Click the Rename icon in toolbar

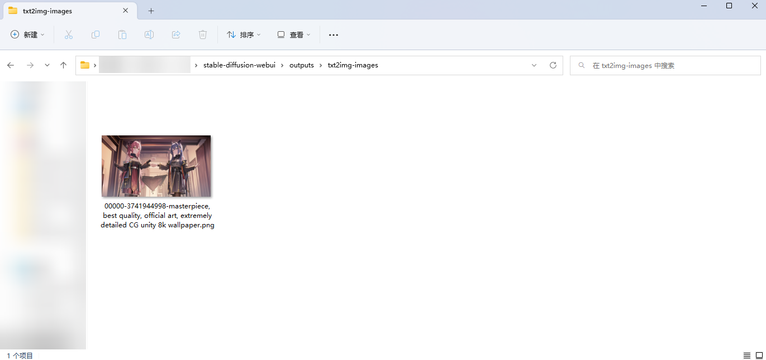pyautogui.click(x=149, y=35)
